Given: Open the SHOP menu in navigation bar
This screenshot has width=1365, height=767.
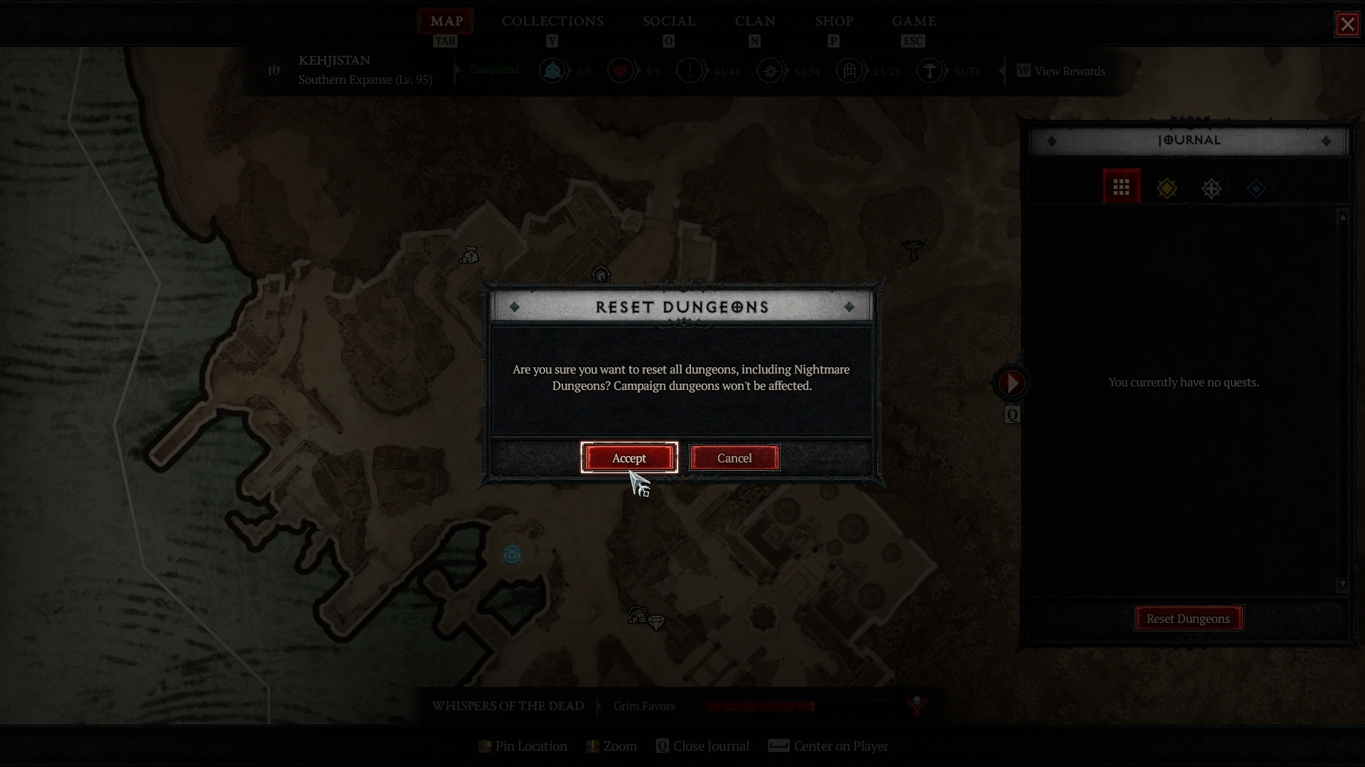Looking at the screenshot, I should (833, 21).
